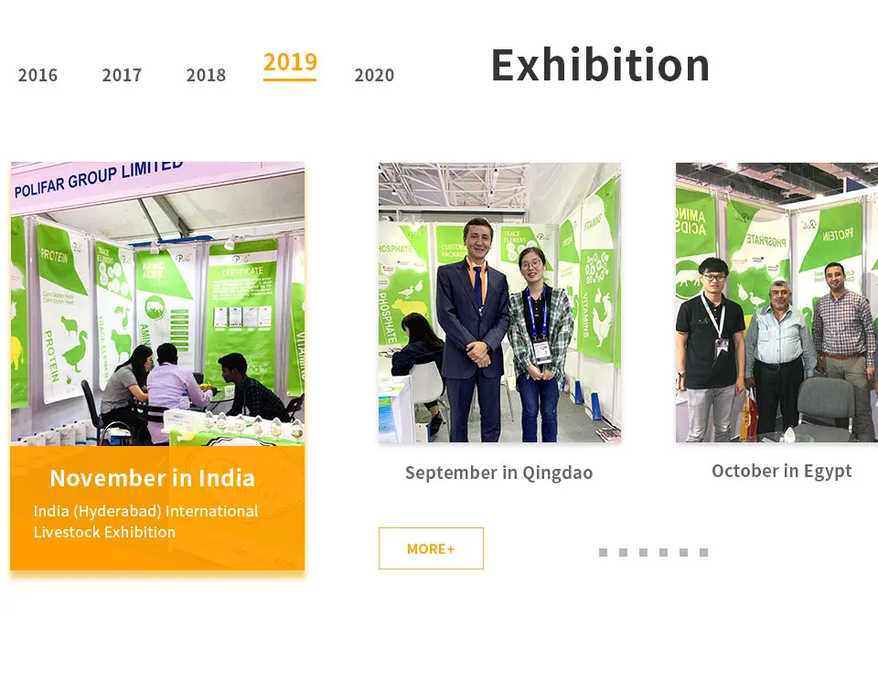Screen dimensions: 878x691
Task: Go to the third carousel slide dot
Action: click(x=643, y=552)
